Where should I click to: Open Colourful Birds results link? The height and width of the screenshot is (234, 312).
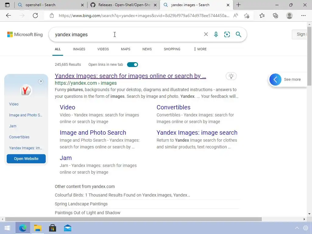[x=122, y=195]
